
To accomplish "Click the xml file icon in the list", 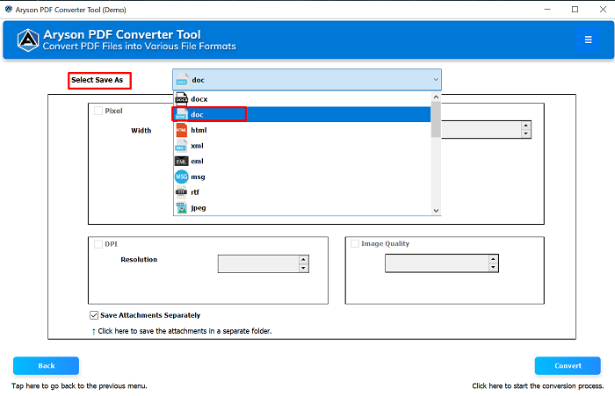I will click(x=181, y=146).
